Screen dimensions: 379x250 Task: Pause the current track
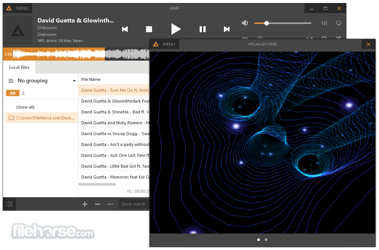point(203,30)
